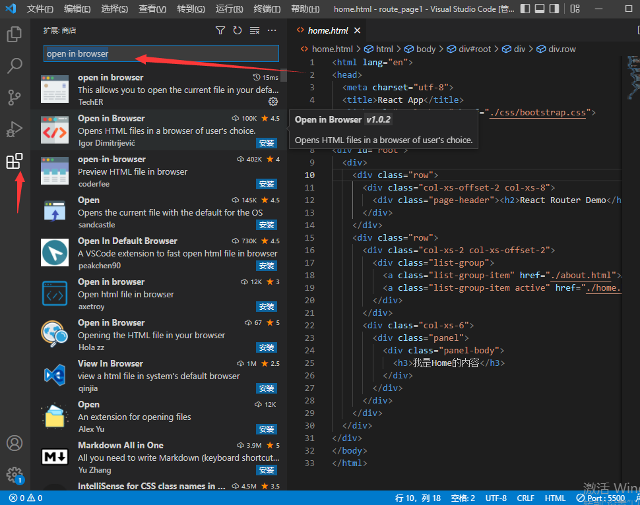The image size is (640, 505).
Task: Click the extensions list scrollbar
Action: (284, 75)
